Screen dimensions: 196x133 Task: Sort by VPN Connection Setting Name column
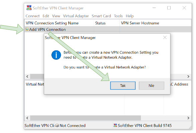click(x=59, y=23)
